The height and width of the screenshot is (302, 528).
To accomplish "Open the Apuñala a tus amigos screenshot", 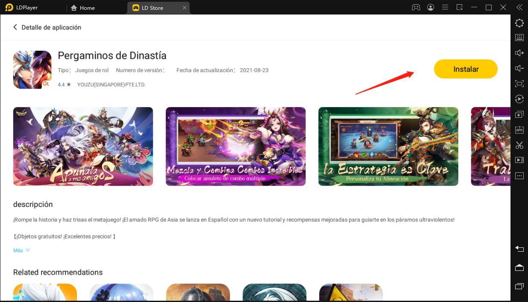I will [83, 146].
